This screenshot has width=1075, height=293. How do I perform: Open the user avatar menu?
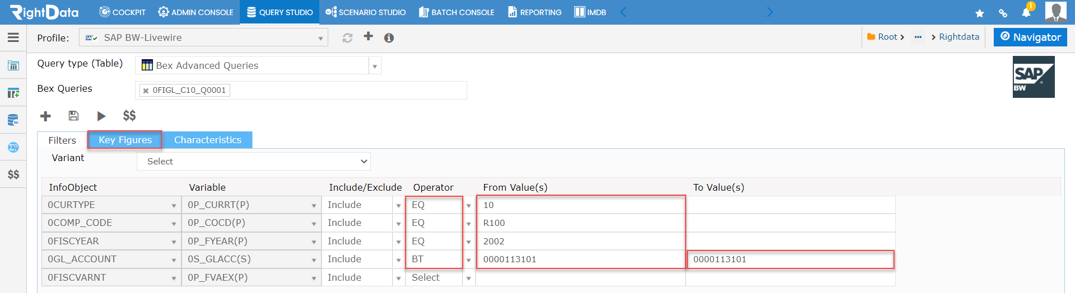(1056, 12)
